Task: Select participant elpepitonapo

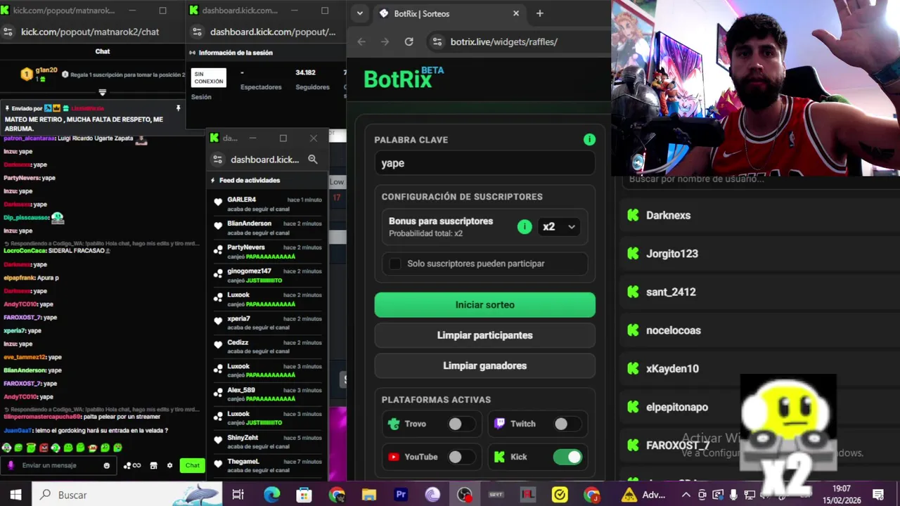Action: point(676,407)
